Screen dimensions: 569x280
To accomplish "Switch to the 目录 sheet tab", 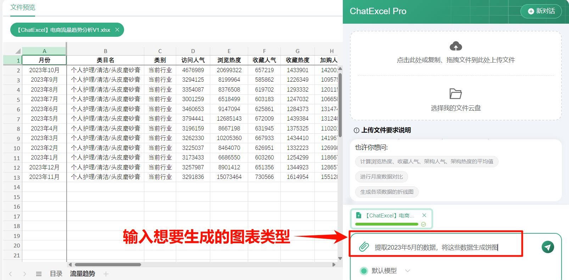I will (x=56, y=274).
